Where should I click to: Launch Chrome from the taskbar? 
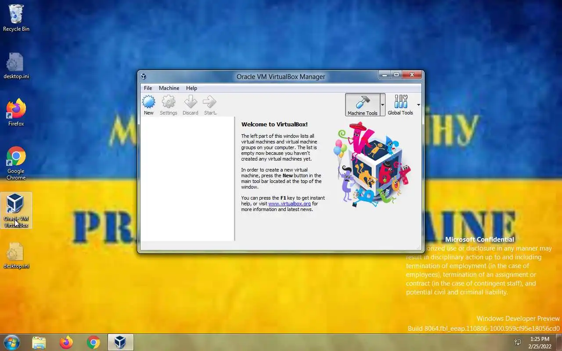93,342
